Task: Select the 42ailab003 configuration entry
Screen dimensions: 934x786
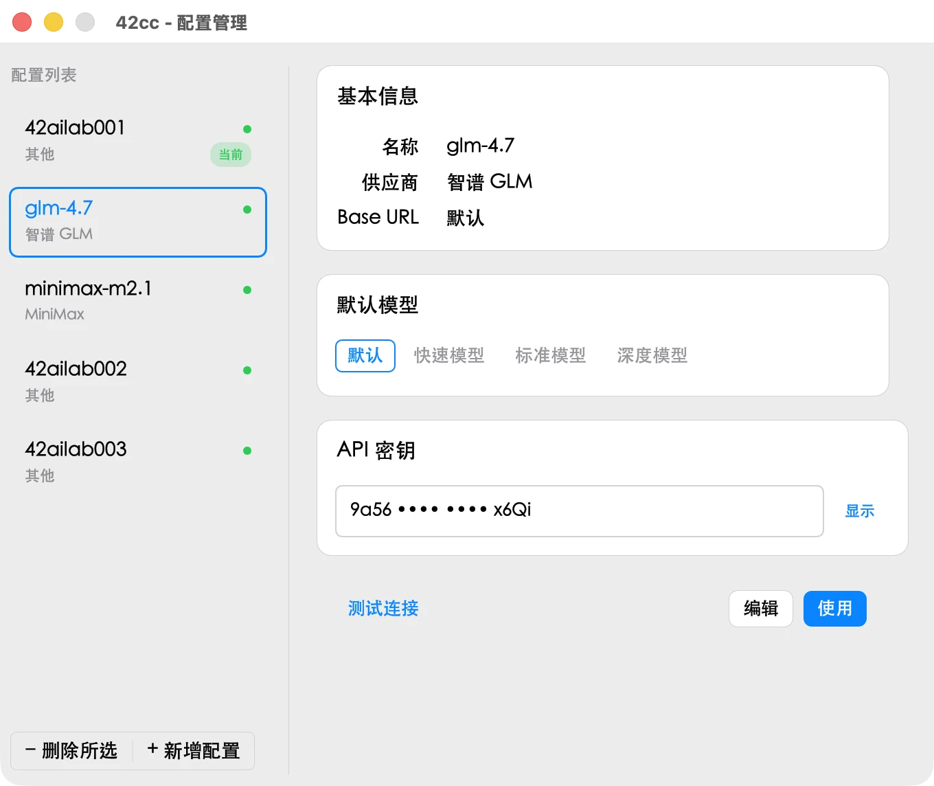Action: 137,460
